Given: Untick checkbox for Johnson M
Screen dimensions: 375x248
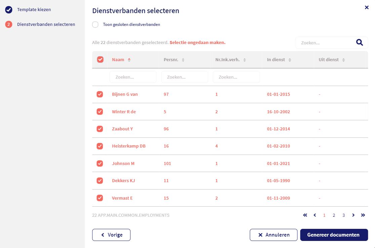Looking at the screenshot, I should pos(100,163).
